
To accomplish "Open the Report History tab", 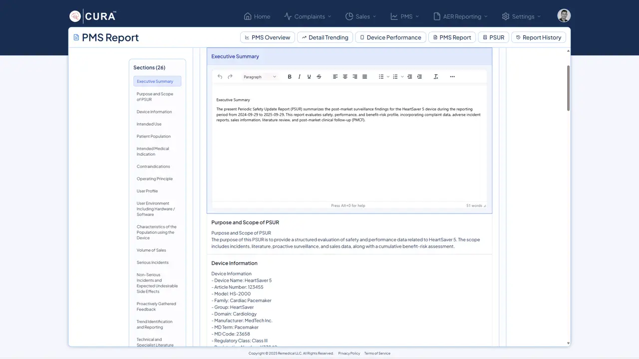I will tap(538, 37).
